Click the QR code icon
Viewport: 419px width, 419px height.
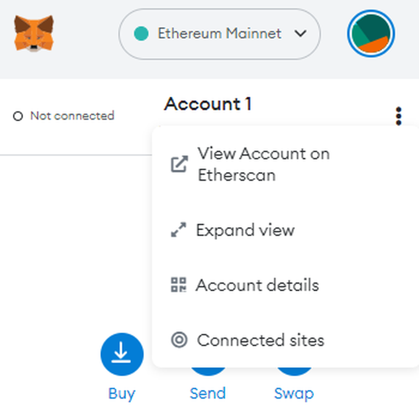coord(178,285)
